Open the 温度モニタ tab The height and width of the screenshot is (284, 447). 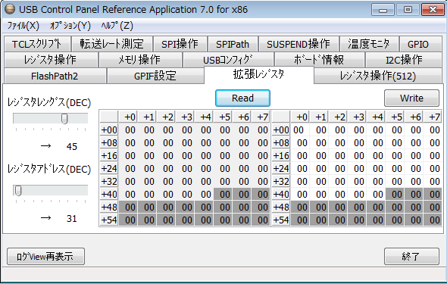(369, 44)
